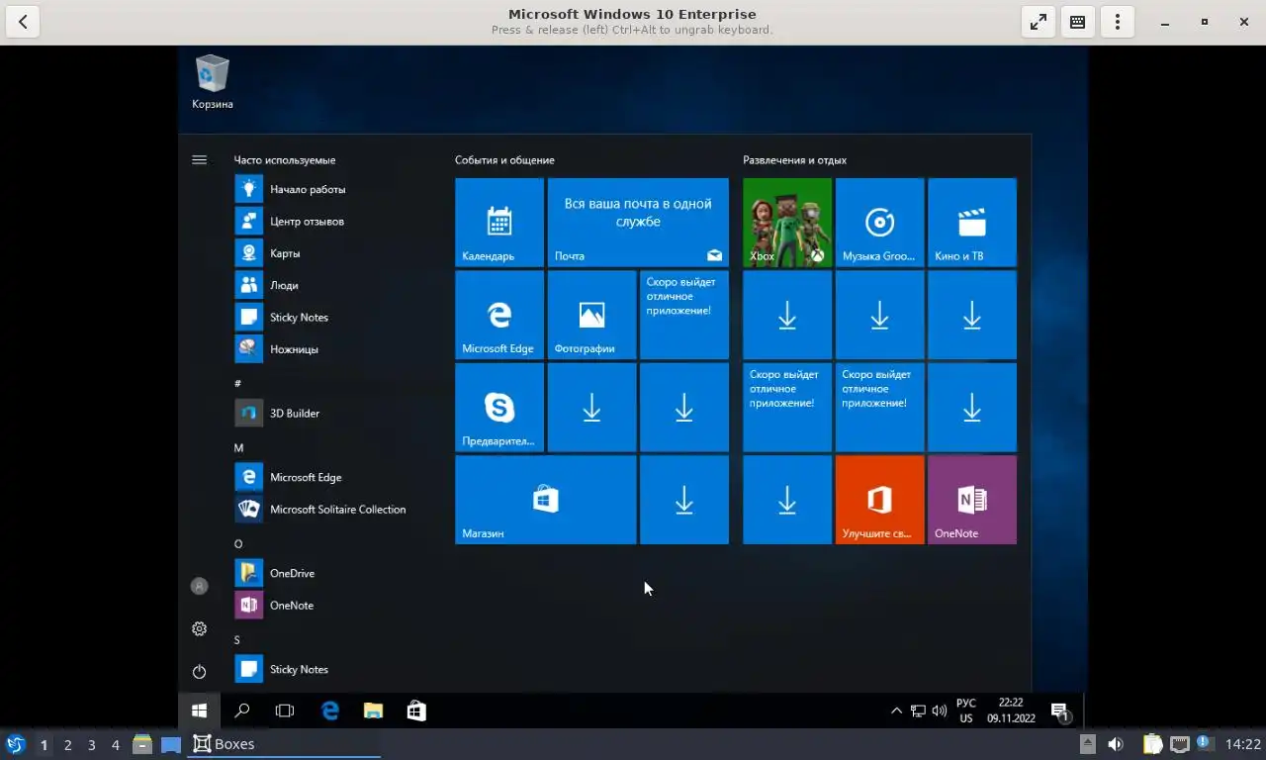
Task: Select the События и общение group header
Action: pyautogui.click(x=504, y=159)
